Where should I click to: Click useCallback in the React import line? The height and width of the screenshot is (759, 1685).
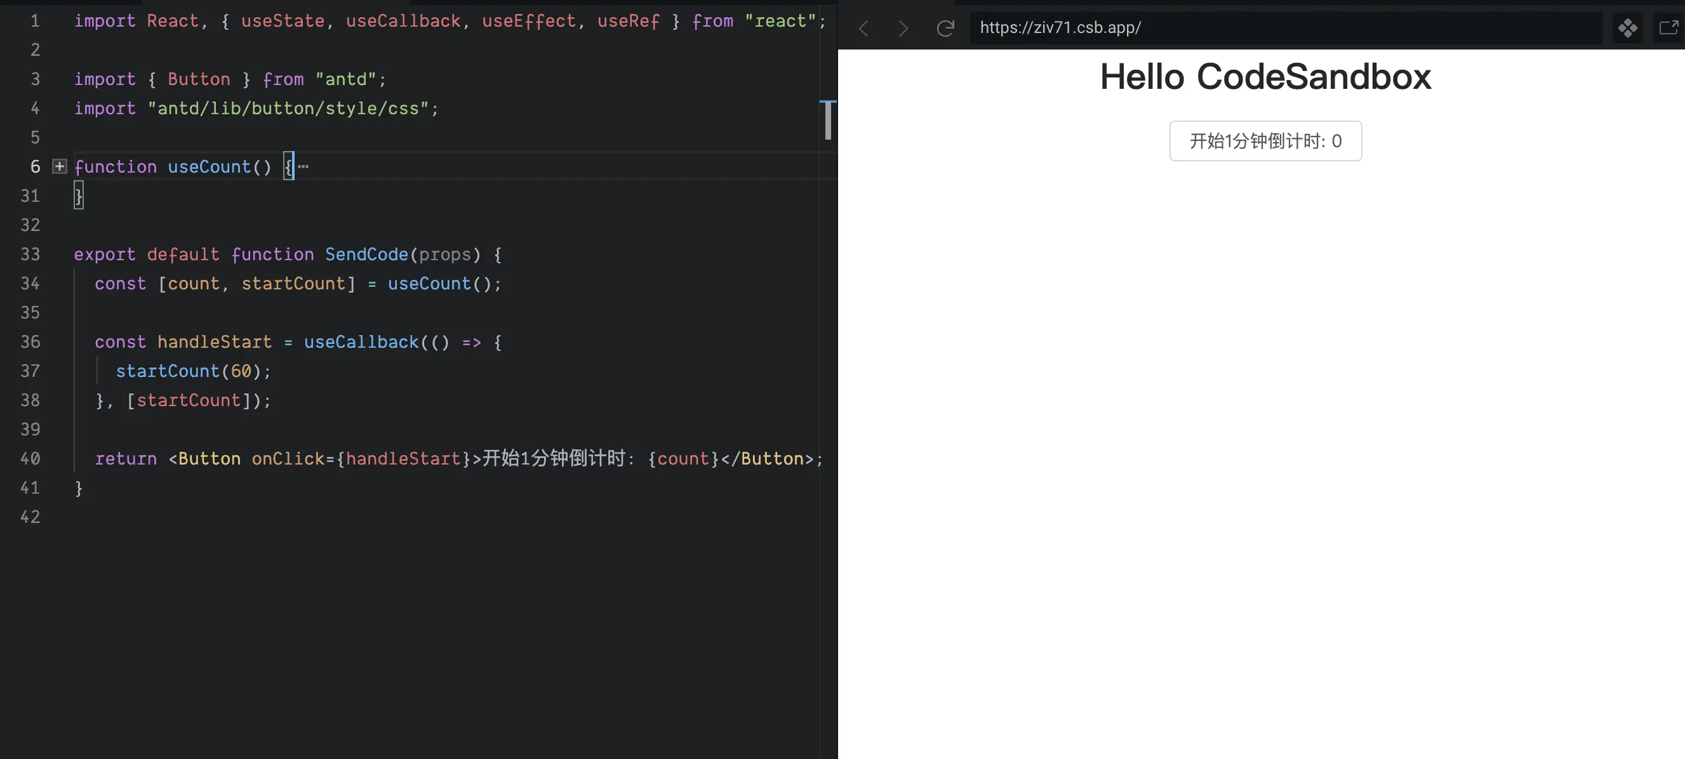pos(403,21)
